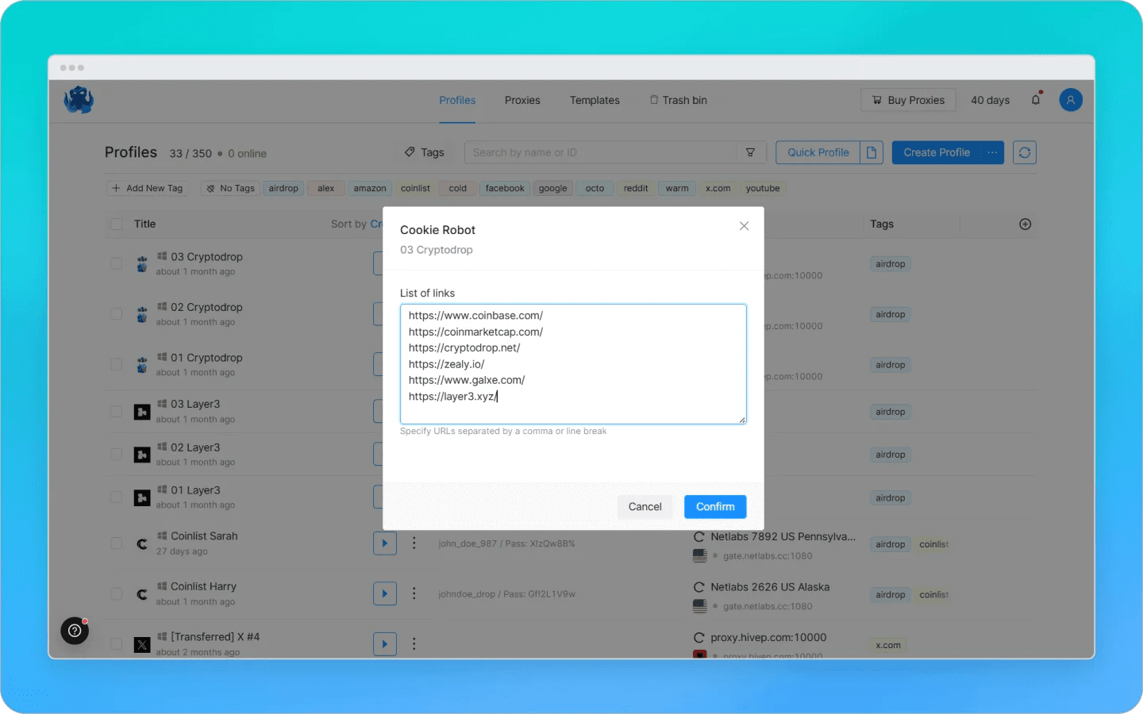The height and width of the screenshot is (714, 1143).
Task: Filter profiles by the No Tags chip
Action: [231, 189]
